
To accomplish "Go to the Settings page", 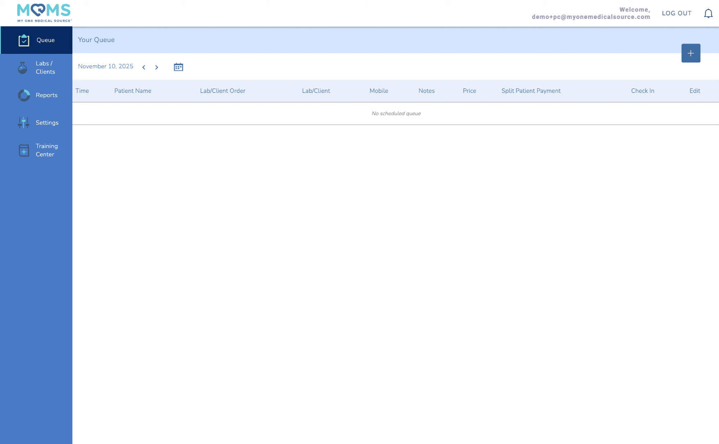I will pos(47,123).
